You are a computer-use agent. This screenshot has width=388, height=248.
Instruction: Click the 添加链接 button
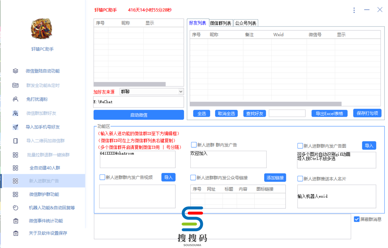275,178
